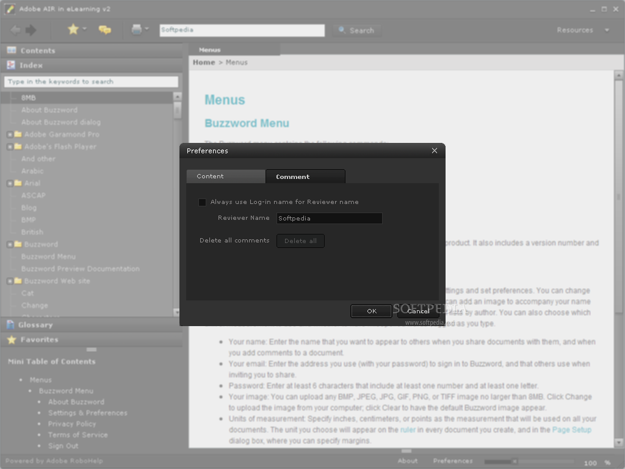Open Sign Out in mini TOC
Image resolution: width=625 pixels, height=469 pixels.
pos(63,446)
